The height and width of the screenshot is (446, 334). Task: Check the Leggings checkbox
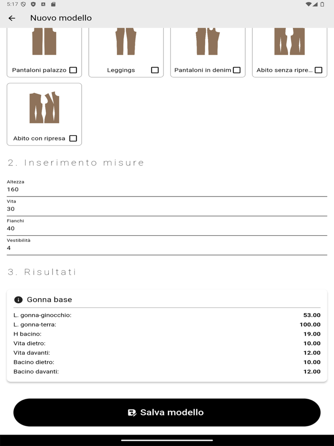[154, 70]
